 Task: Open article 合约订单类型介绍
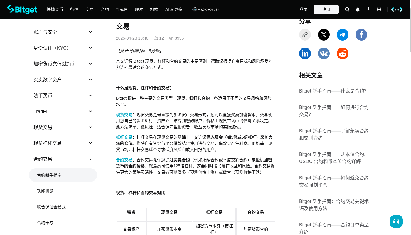[x=334, y=228]
